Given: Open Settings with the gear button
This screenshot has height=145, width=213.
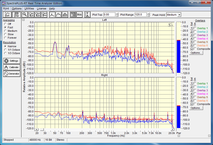Looking at the screenshot, I should (x=12, y=61).
